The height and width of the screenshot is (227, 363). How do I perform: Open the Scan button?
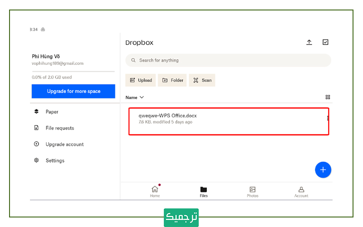click(202, 80)
